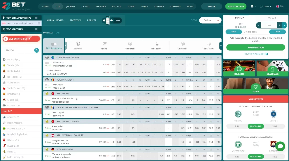Place a bet on Viborg vs Odense

pyautogui.click(x=256, y=126)
